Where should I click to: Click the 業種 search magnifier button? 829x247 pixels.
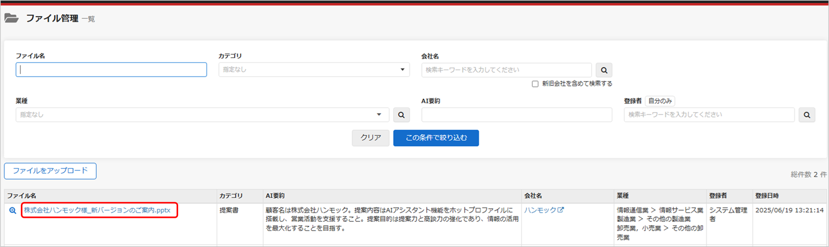coord(401,115)
